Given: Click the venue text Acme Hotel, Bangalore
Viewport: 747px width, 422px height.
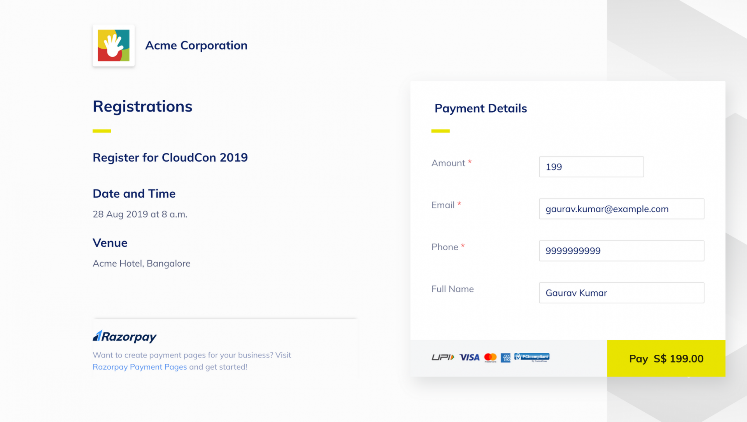Looking at the screenshot, I should pyautogui.click(x=142, y=263).
